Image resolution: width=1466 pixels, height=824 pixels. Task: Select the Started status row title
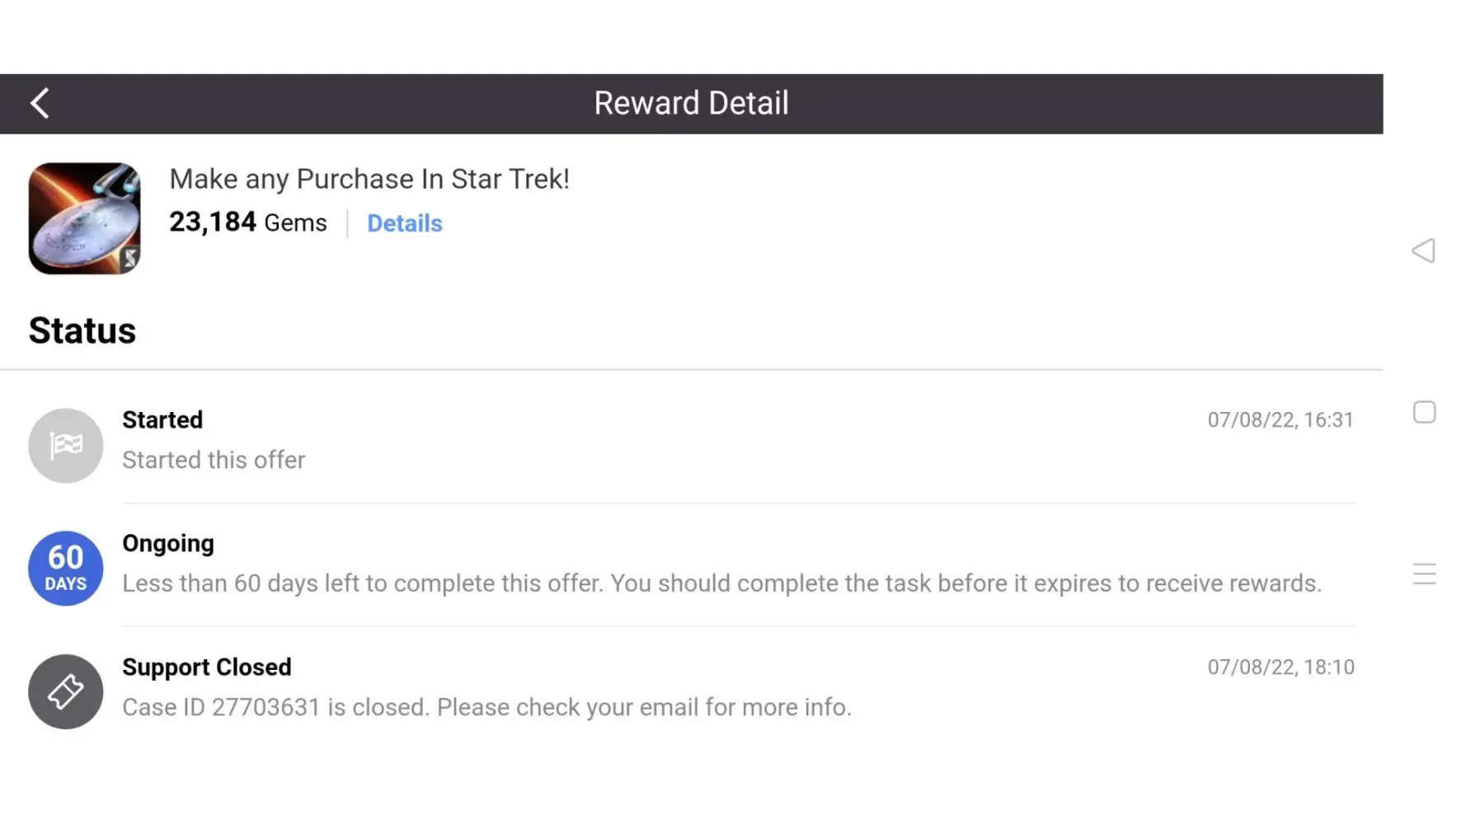[x=162, y=420]
